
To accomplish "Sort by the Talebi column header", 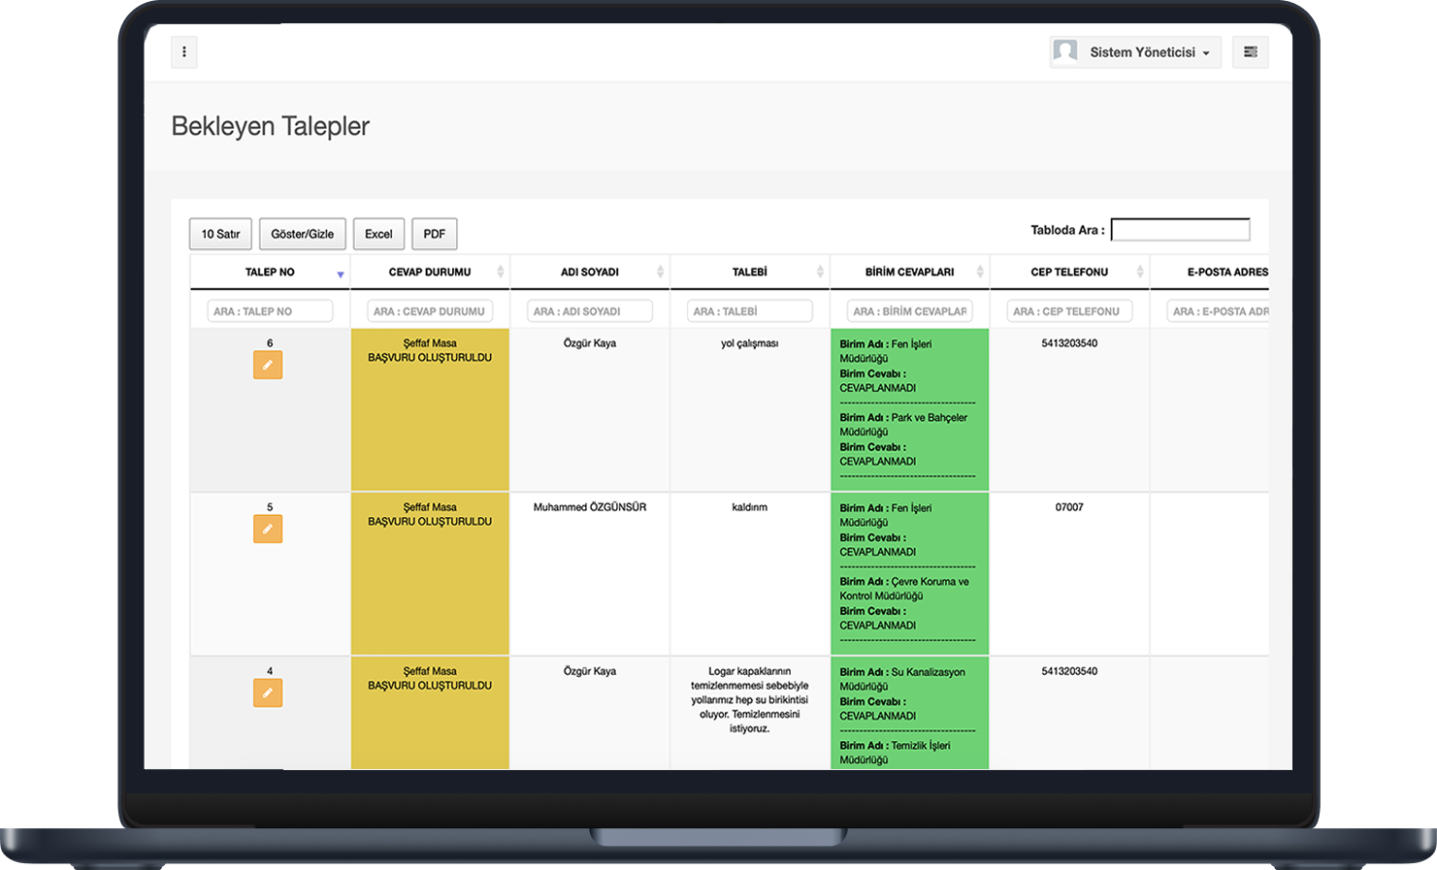I will click(x=749, y=273).
